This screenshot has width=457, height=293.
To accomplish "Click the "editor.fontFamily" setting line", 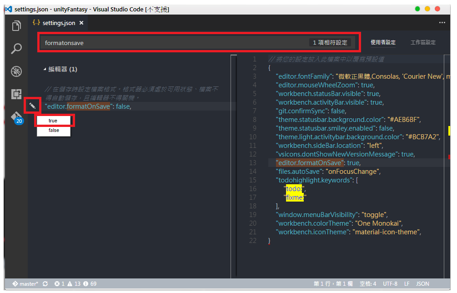I will [x=363, y=76].
